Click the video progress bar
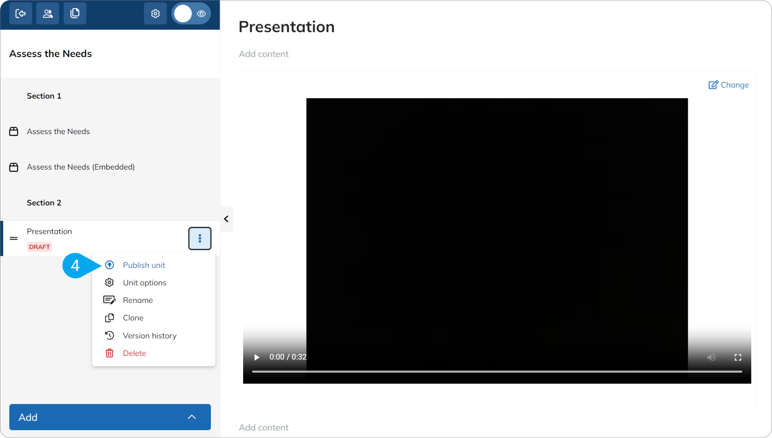The height and width of the screenshot is (438, 772). (497, 371)
